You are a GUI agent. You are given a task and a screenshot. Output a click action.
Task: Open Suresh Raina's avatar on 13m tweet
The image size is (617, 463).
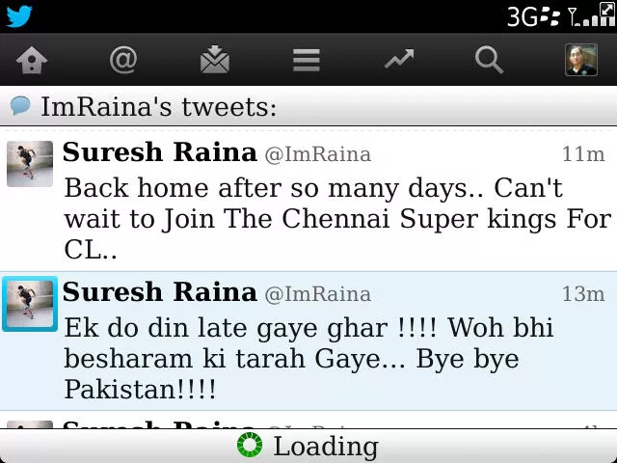pos(30,304)
